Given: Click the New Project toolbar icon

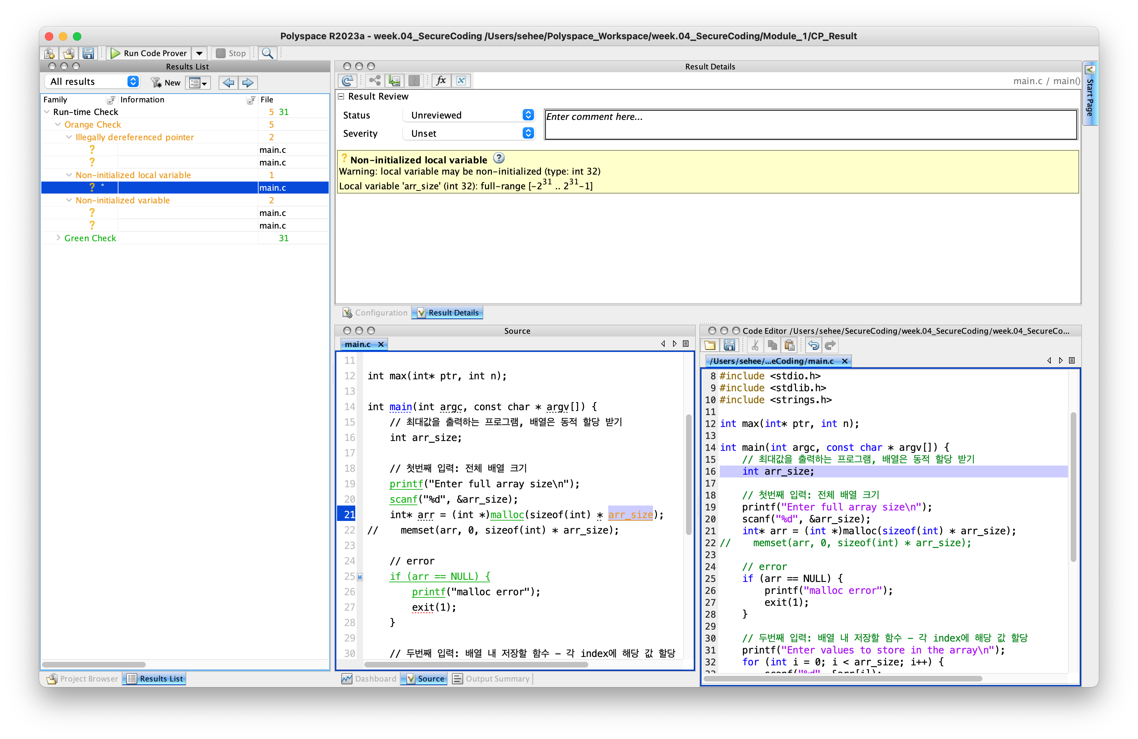Looking at the screenshot, I should tap(49, 53).
